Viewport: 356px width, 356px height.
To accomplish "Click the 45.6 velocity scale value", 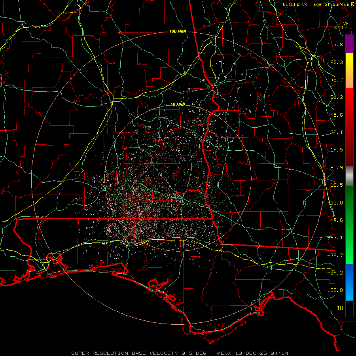I will [337, 115].
